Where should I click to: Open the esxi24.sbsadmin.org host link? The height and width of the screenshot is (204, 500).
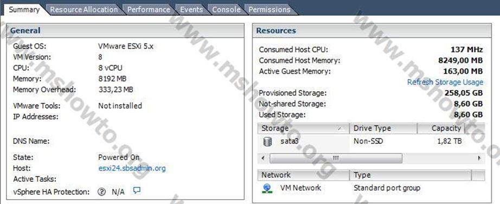pos(132,168)
